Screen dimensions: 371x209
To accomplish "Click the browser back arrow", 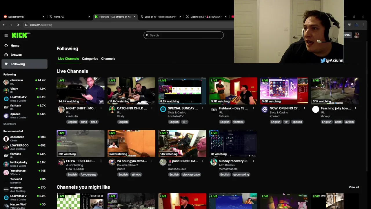I will pyautogui.click(x=4, y=25).
